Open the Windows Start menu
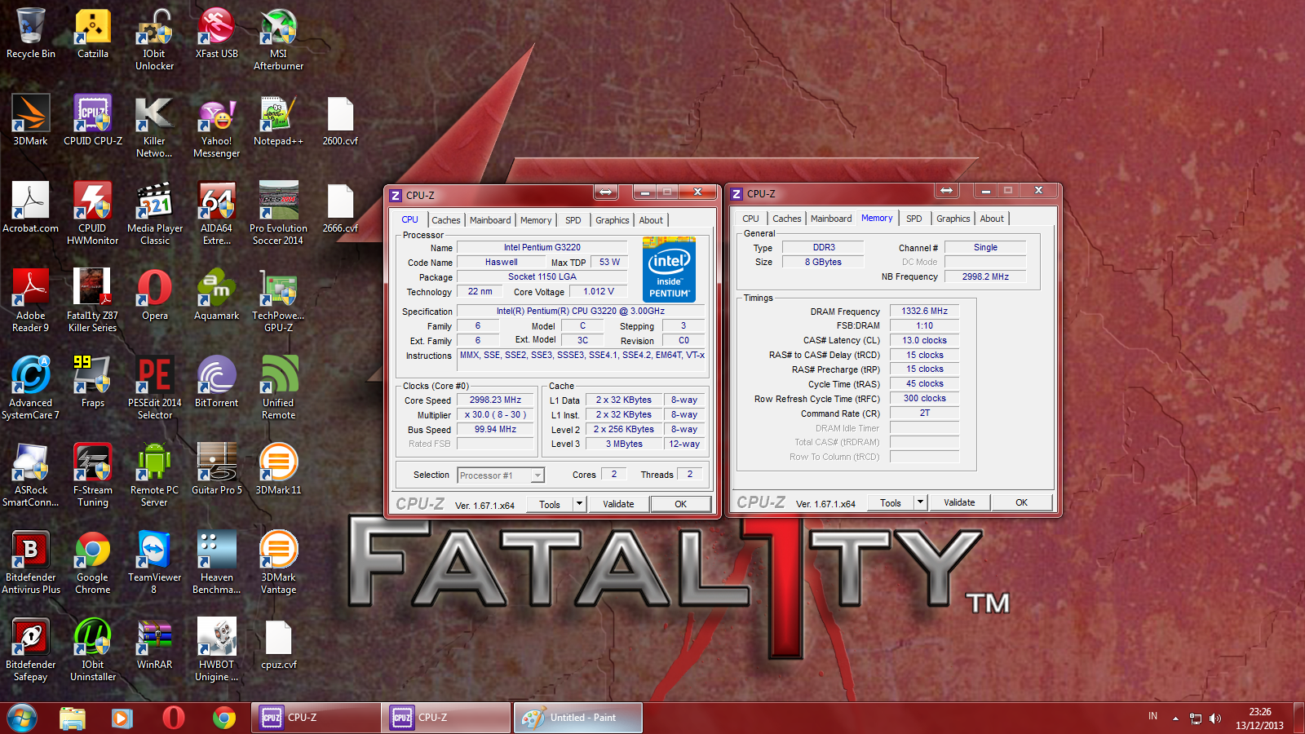Viewport: 1305px width, 734px height. [22, 718]
